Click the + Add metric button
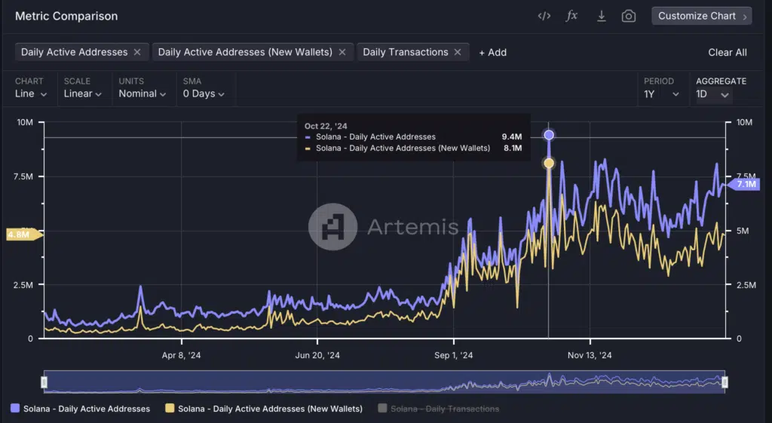The height and width of the screenshot is (423, 772). point(492,52)
